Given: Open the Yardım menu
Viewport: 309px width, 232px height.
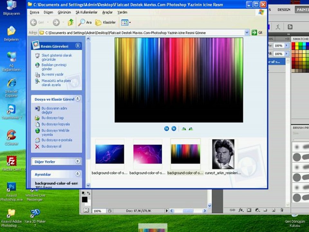Looking at the screenshot, I should pos(122,12).
